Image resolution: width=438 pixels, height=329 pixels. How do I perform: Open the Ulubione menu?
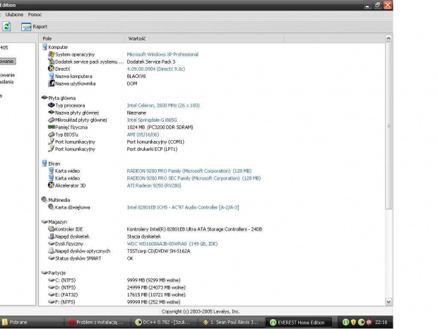coord(14,15)
